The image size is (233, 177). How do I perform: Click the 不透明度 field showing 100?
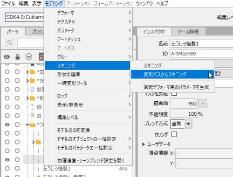coord(184,114)
